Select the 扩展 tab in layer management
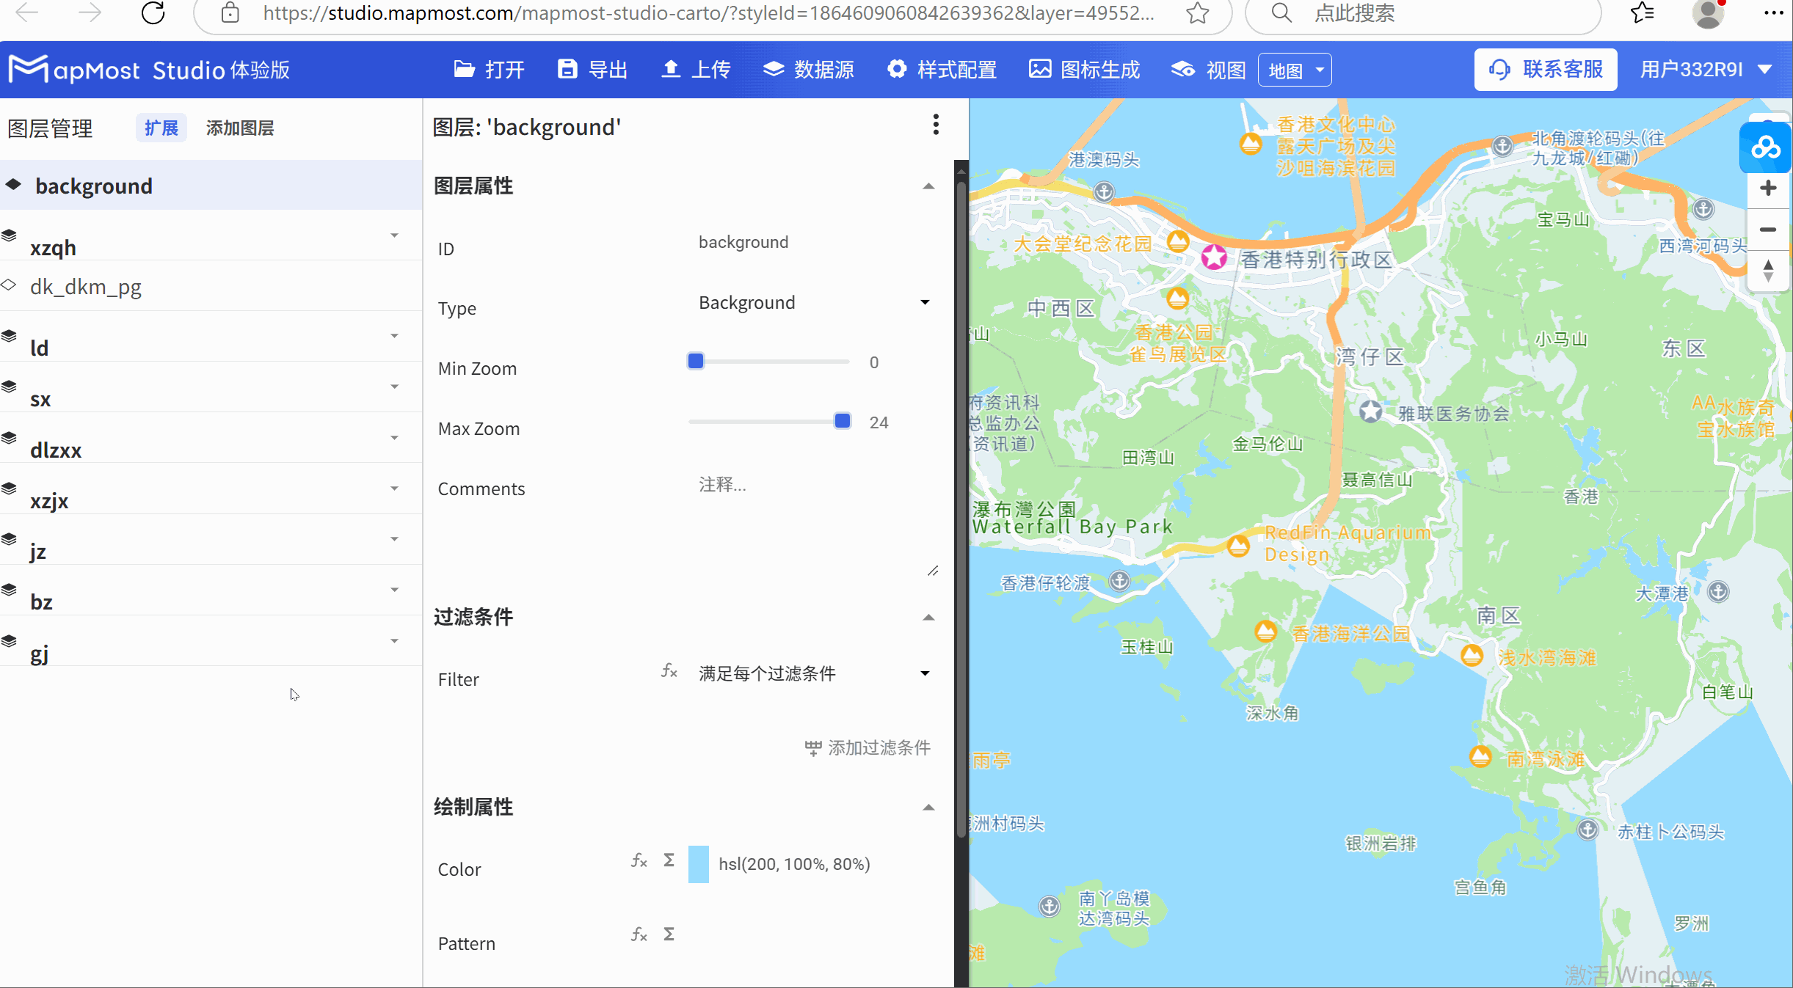 coord(161,127)
